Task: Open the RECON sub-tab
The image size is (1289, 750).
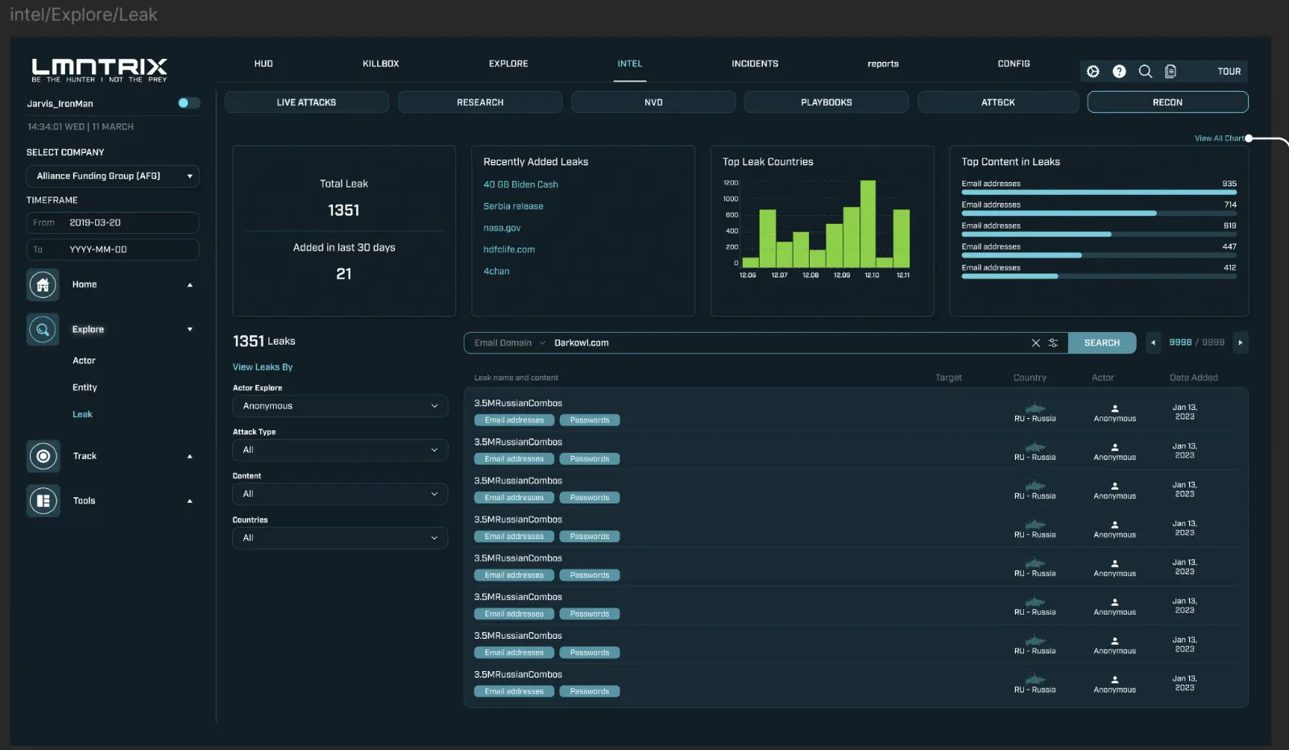Action: click(x=1167, y=102)
